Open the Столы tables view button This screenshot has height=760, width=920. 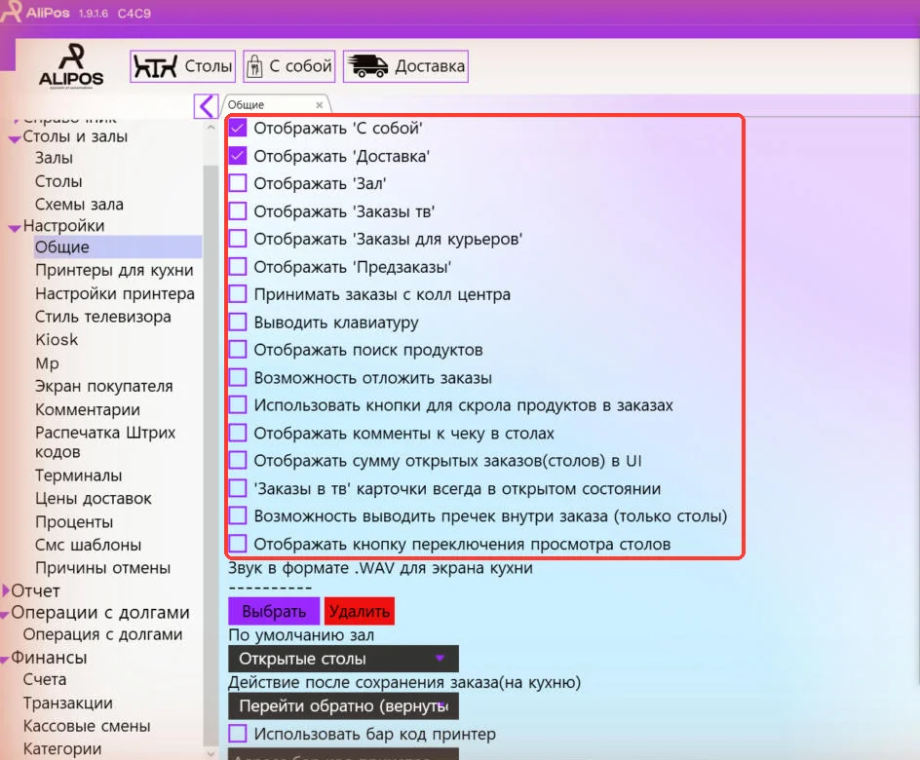pos(182,66)
